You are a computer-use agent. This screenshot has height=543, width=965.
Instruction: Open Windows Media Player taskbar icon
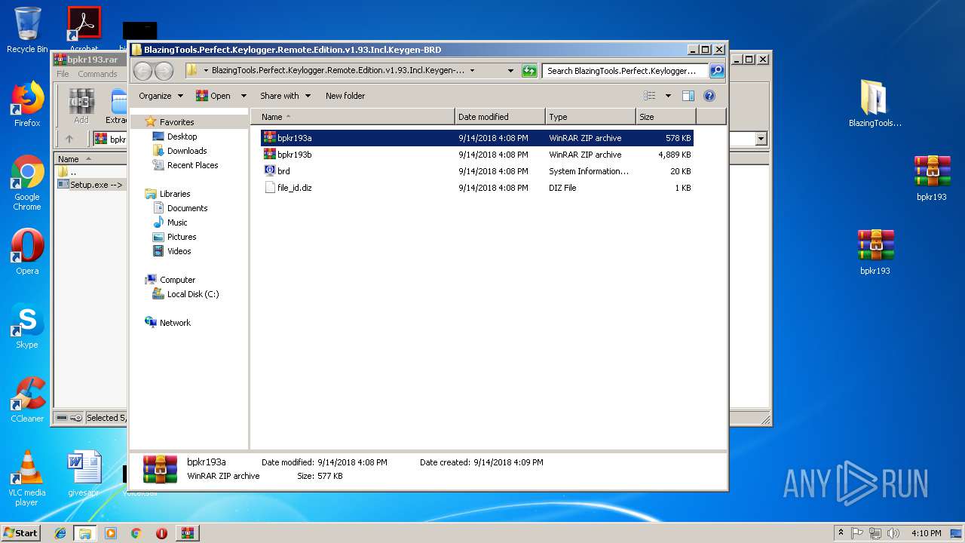point(111,533)
